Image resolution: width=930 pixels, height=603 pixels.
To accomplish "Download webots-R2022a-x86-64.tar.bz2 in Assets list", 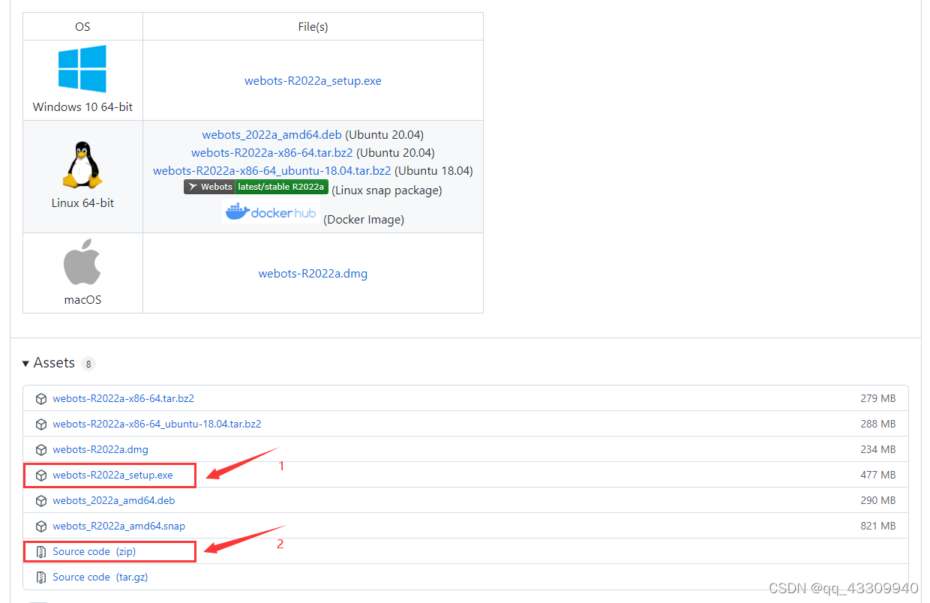I will tap(123, 399).
